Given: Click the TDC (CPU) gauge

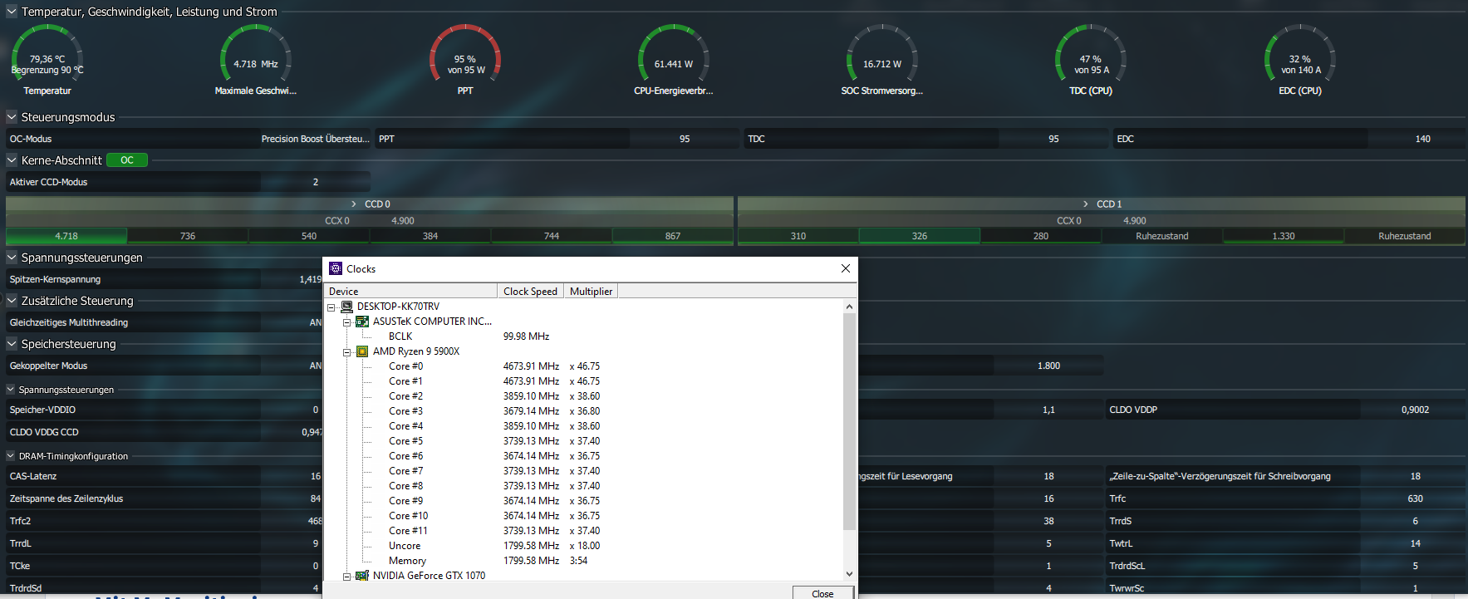Looking at the screenshot, I should (1091, 61).
